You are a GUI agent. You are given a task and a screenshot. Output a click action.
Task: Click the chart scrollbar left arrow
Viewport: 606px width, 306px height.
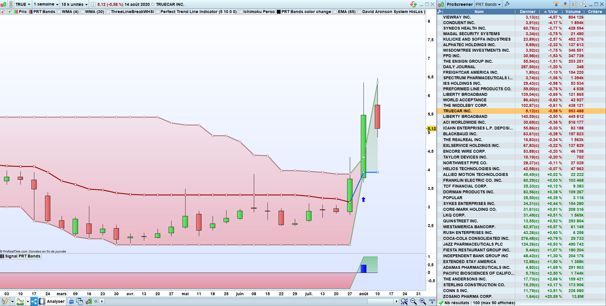pos(102,301)
